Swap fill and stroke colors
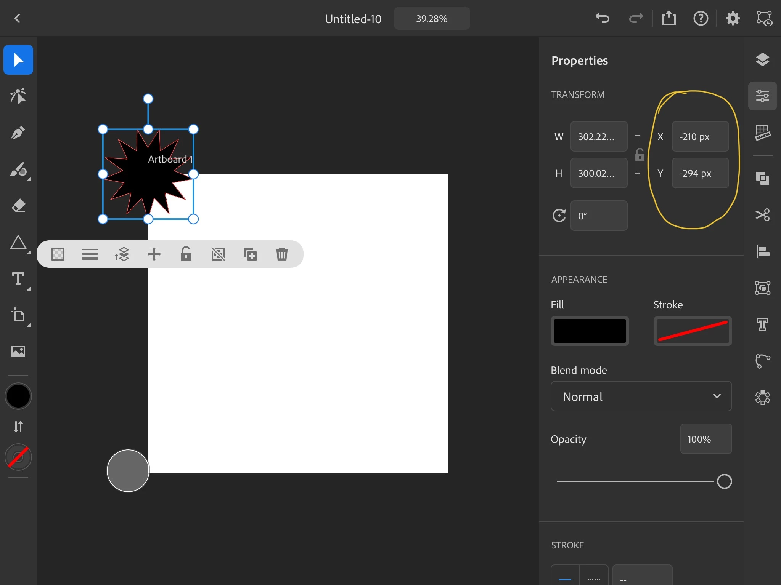This screenshot has height=585, width=781. (18, 426)
